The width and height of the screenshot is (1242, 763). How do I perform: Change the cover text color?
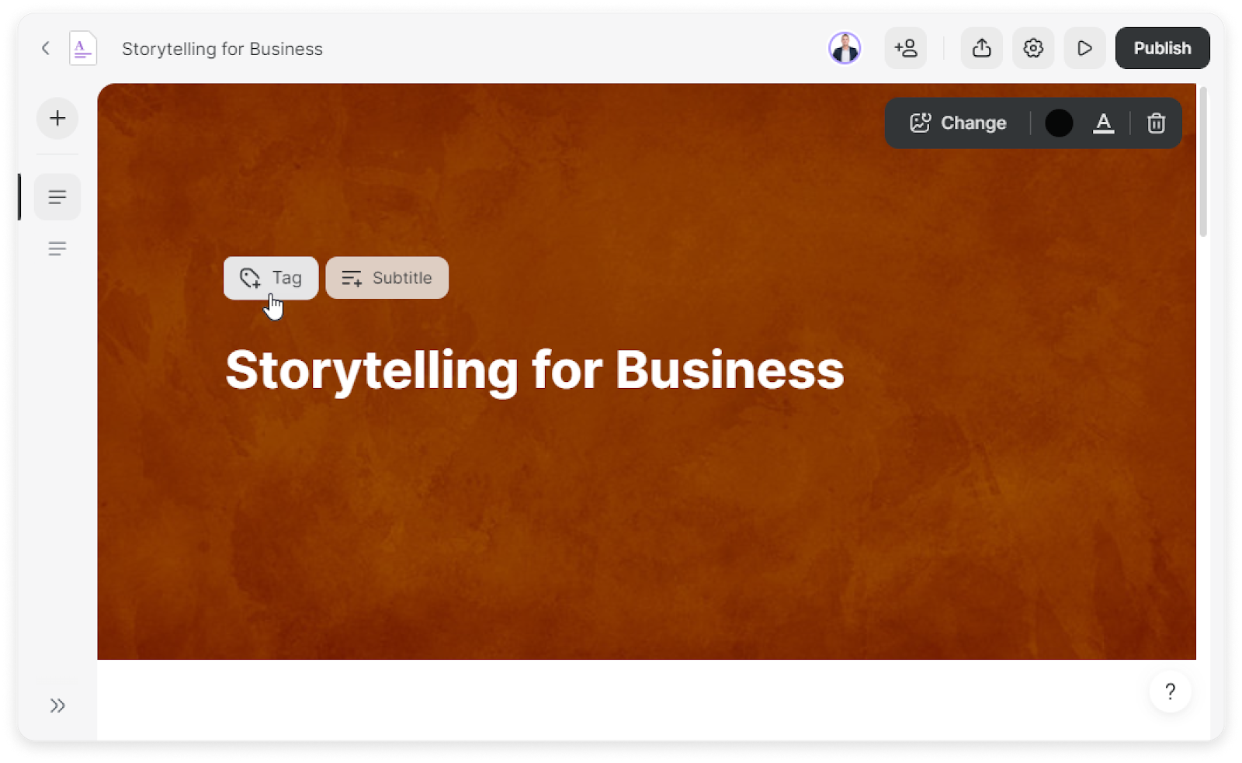click(1103, 123)
